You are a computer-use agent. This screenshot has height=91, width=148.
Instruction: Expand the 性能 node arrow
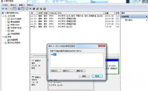(6, 31)
